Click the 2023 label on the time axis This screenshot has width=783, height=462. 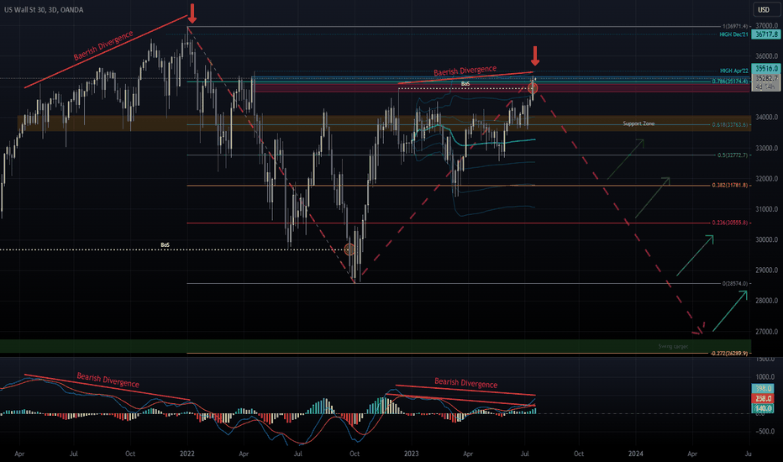coord(411,454)
